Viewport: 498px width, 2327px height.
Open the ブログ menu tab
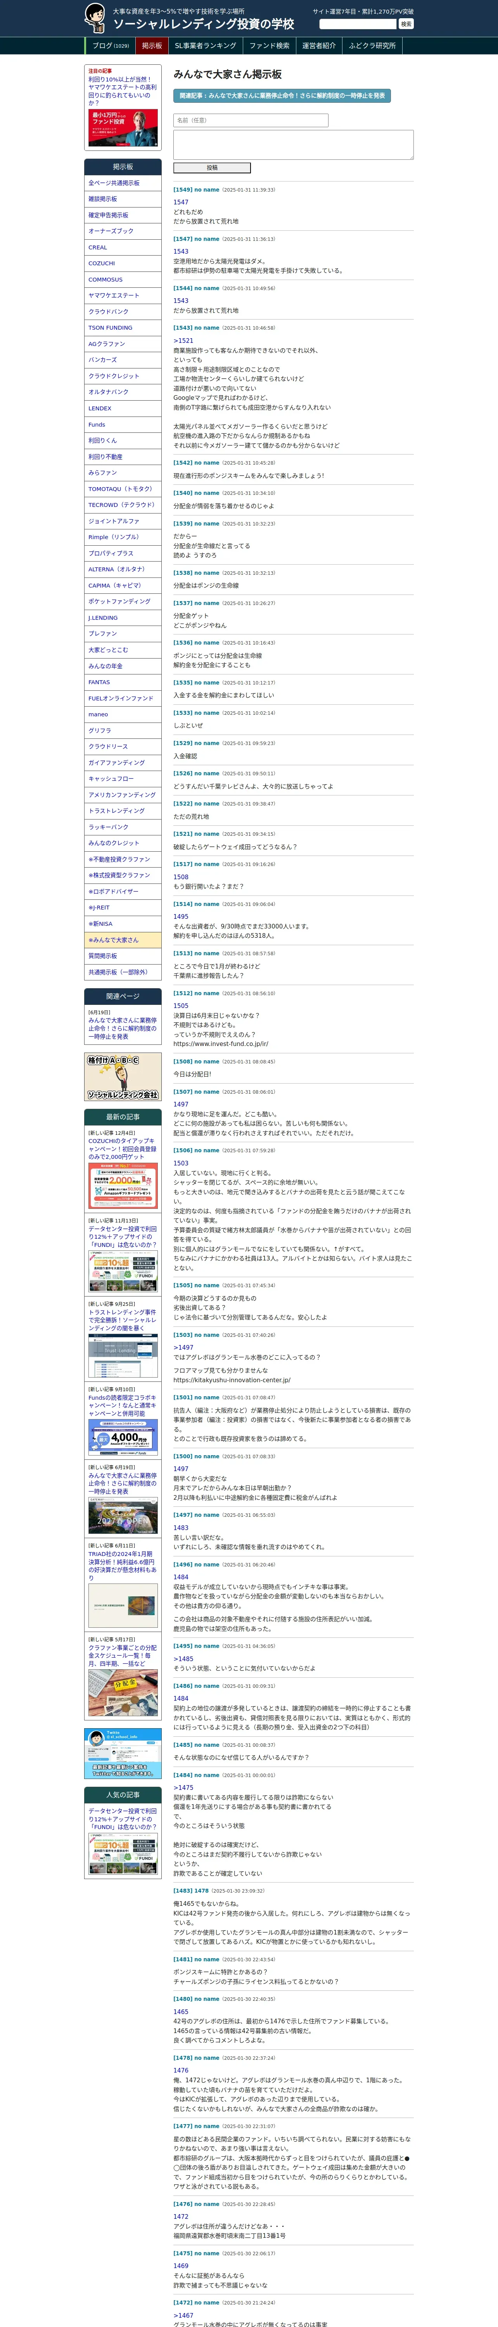[110, 46]
